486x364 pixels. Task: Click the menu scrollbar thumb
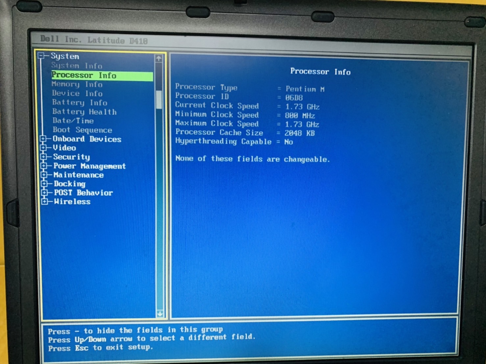point(159,99)
